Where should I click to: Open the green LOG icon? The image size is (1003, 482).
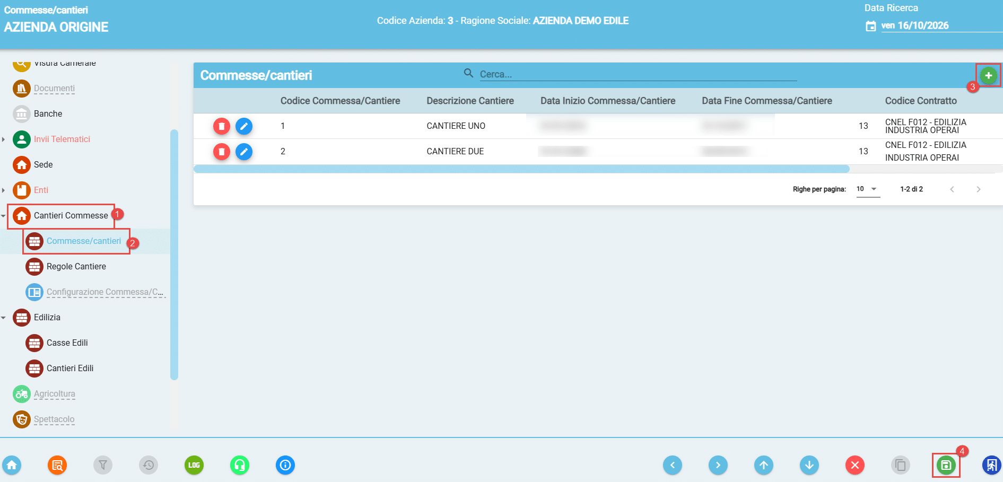(194, 466)
